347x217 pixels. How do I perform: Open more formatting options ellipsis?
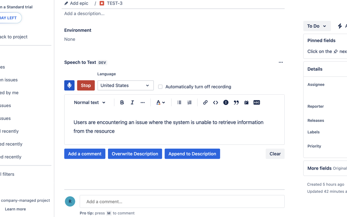coord(142,103)
